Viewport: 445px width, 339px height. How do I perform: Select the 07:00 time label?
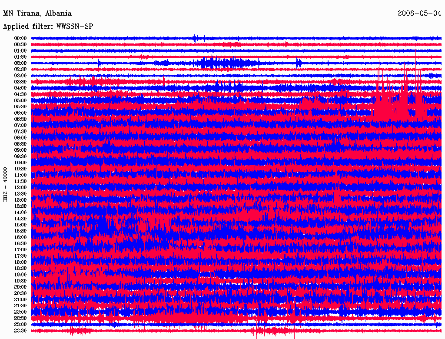(x=20, y=125)
